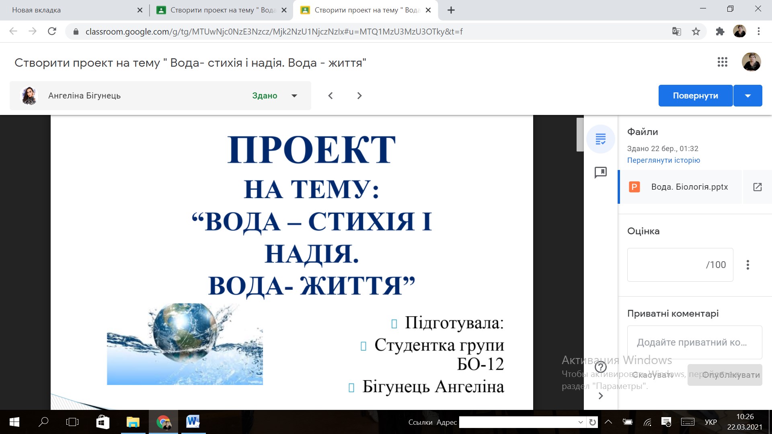Open the Chrome profile avatar
The height and width of the screenshot is (434, 772).
tap(739, 31)
